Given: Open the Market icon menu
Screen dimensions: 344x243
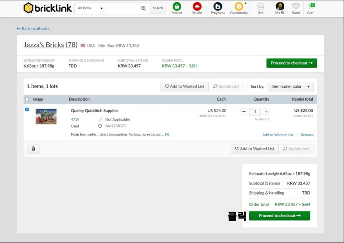Looking at the screenshot, I should click(177, 8).
